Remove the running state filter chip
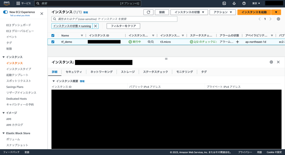 (x=95, y=26)
